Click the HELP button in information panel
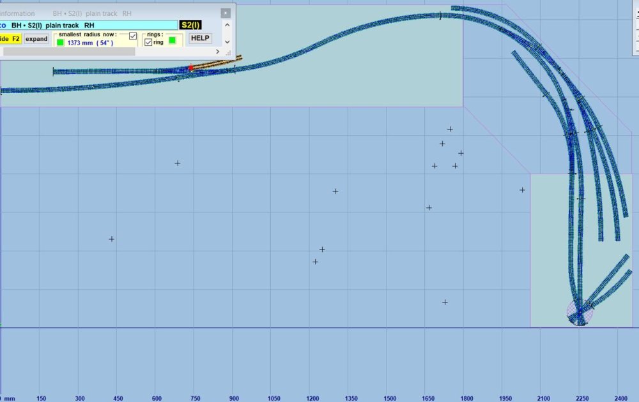The width and height of the screenshot is (639, 402). click(x=200, y=38)
